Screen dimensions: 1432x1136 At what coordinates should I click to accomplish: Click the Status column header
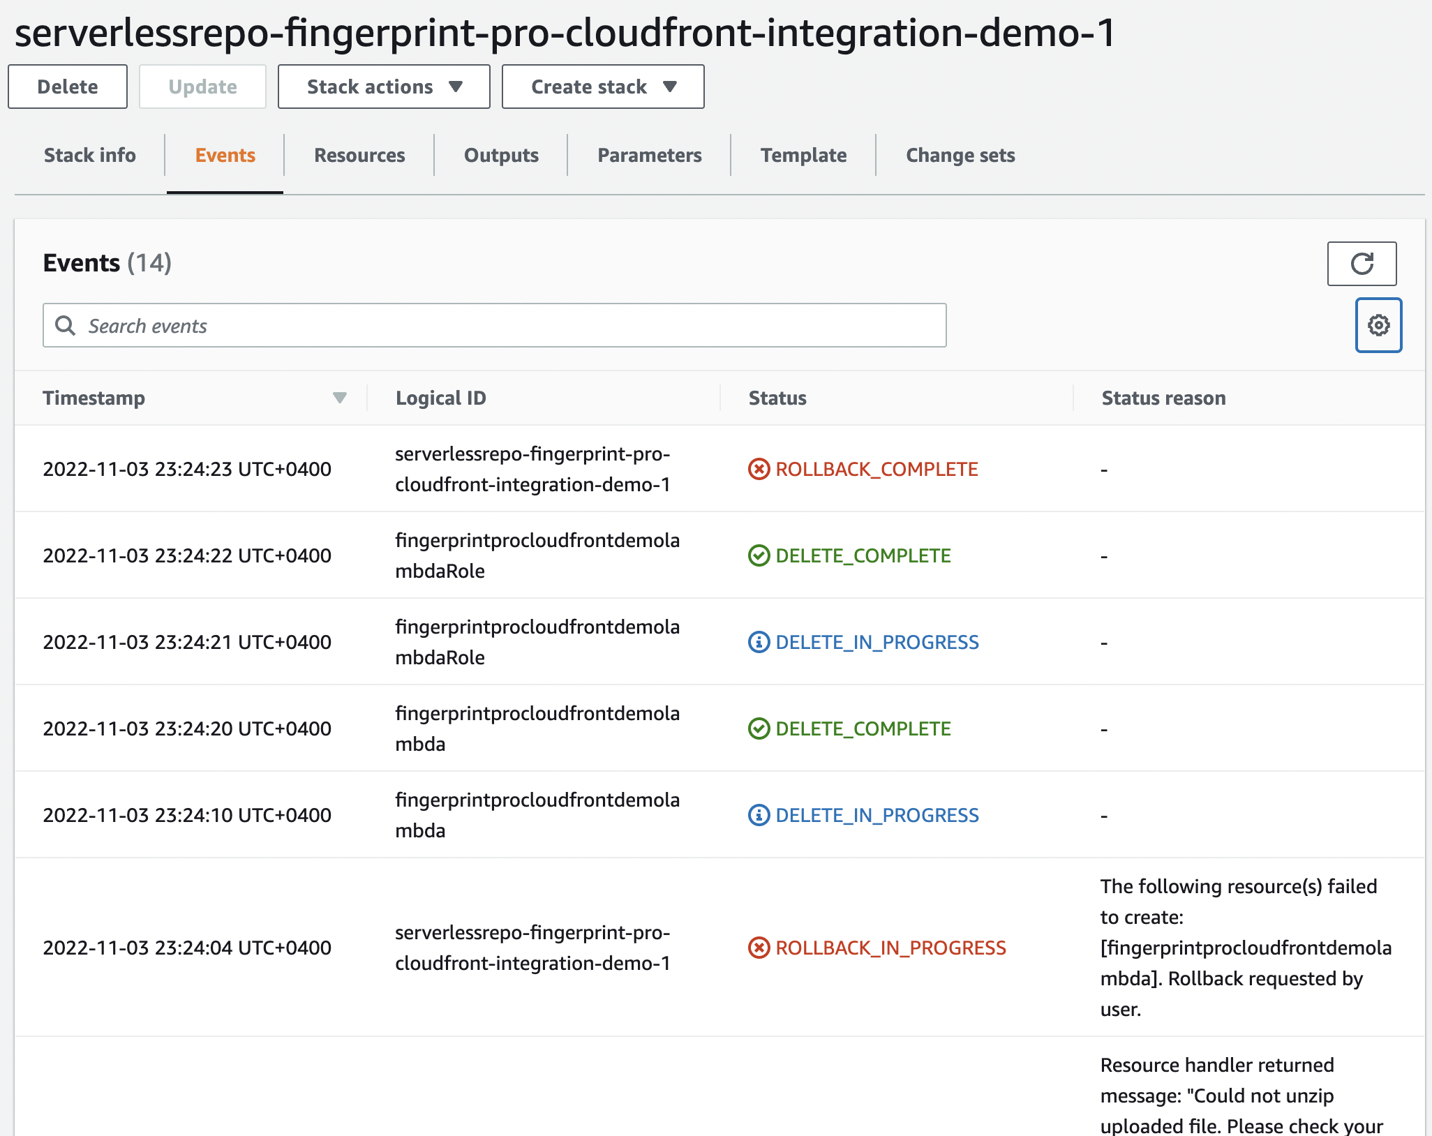coord(777,398)
